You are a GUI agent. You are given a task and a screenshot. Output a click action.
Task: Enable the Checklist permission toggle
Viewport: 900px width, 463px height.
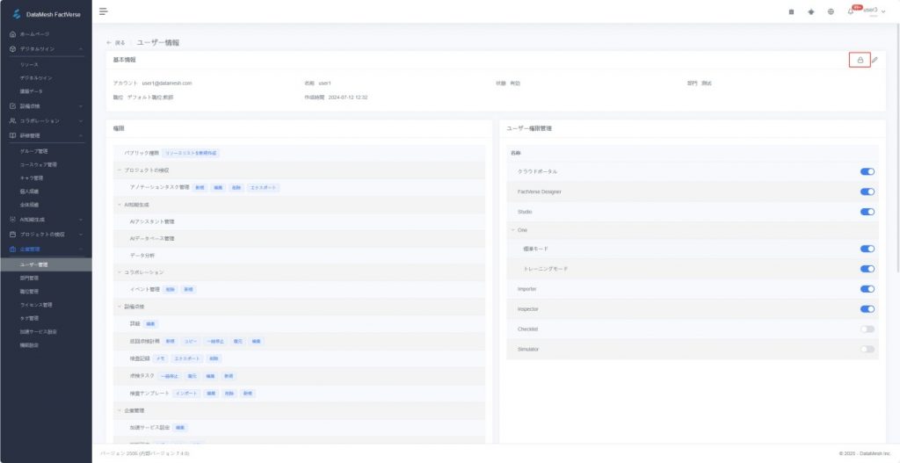click(867, 329)
